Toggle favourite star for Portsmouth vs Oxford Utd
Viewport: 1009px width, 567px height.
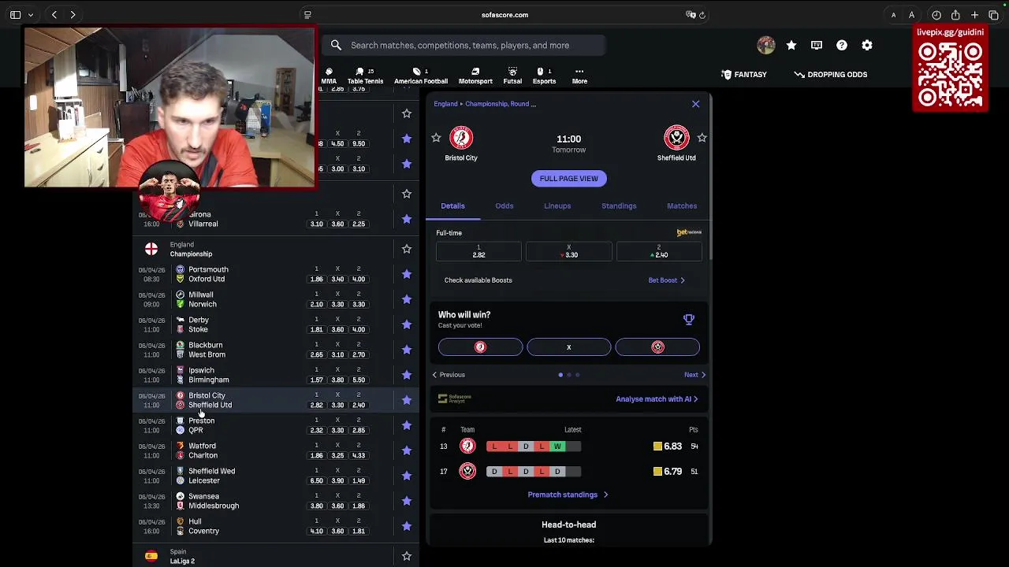click(x=406, y=274)
